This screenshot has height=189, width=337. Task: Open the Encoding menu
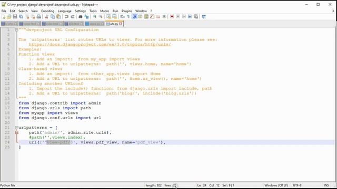click(x=48, y=11)
